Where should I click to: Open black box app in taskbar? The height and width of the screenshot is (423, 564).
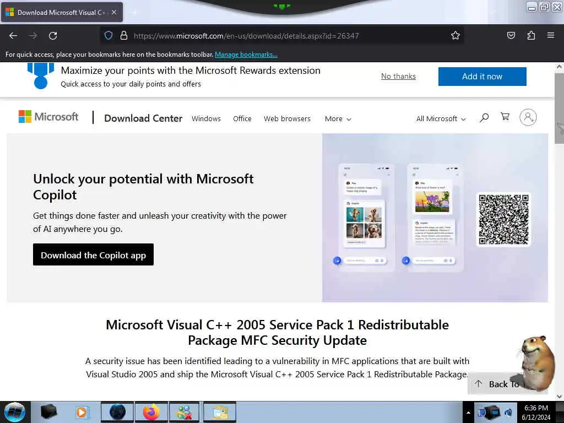click(x=48, y=412)
